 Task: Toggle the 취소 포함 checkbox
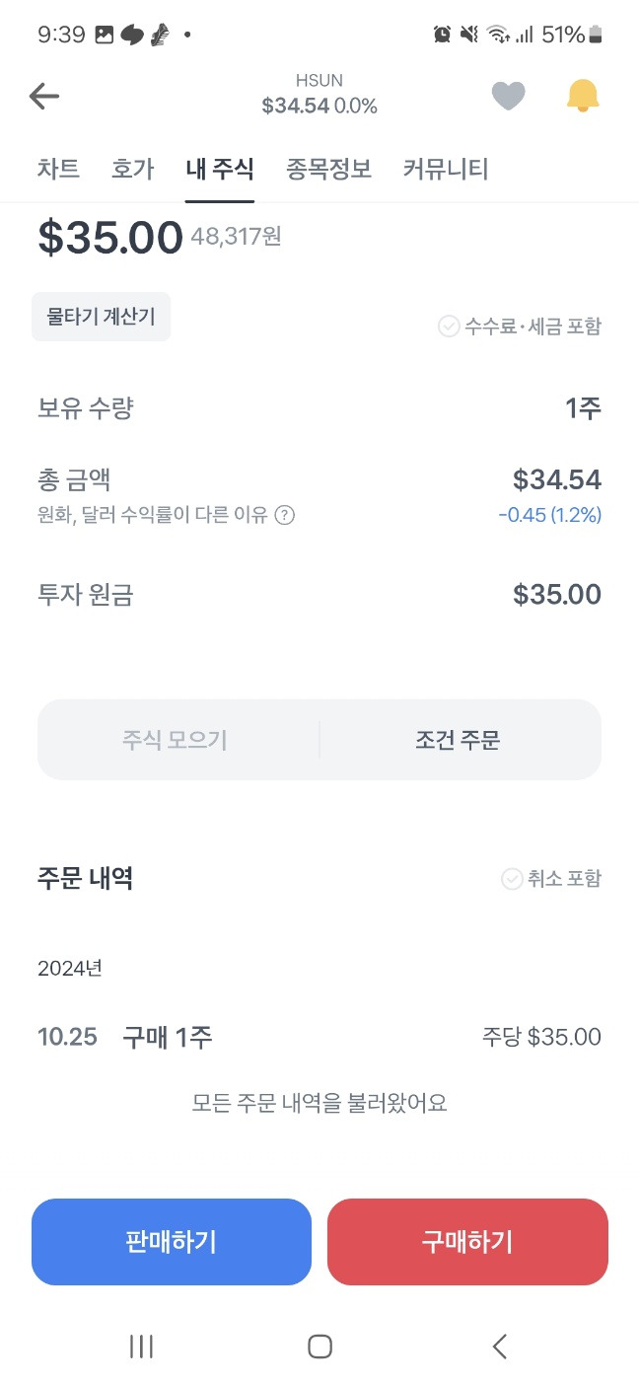click(512, 879)
